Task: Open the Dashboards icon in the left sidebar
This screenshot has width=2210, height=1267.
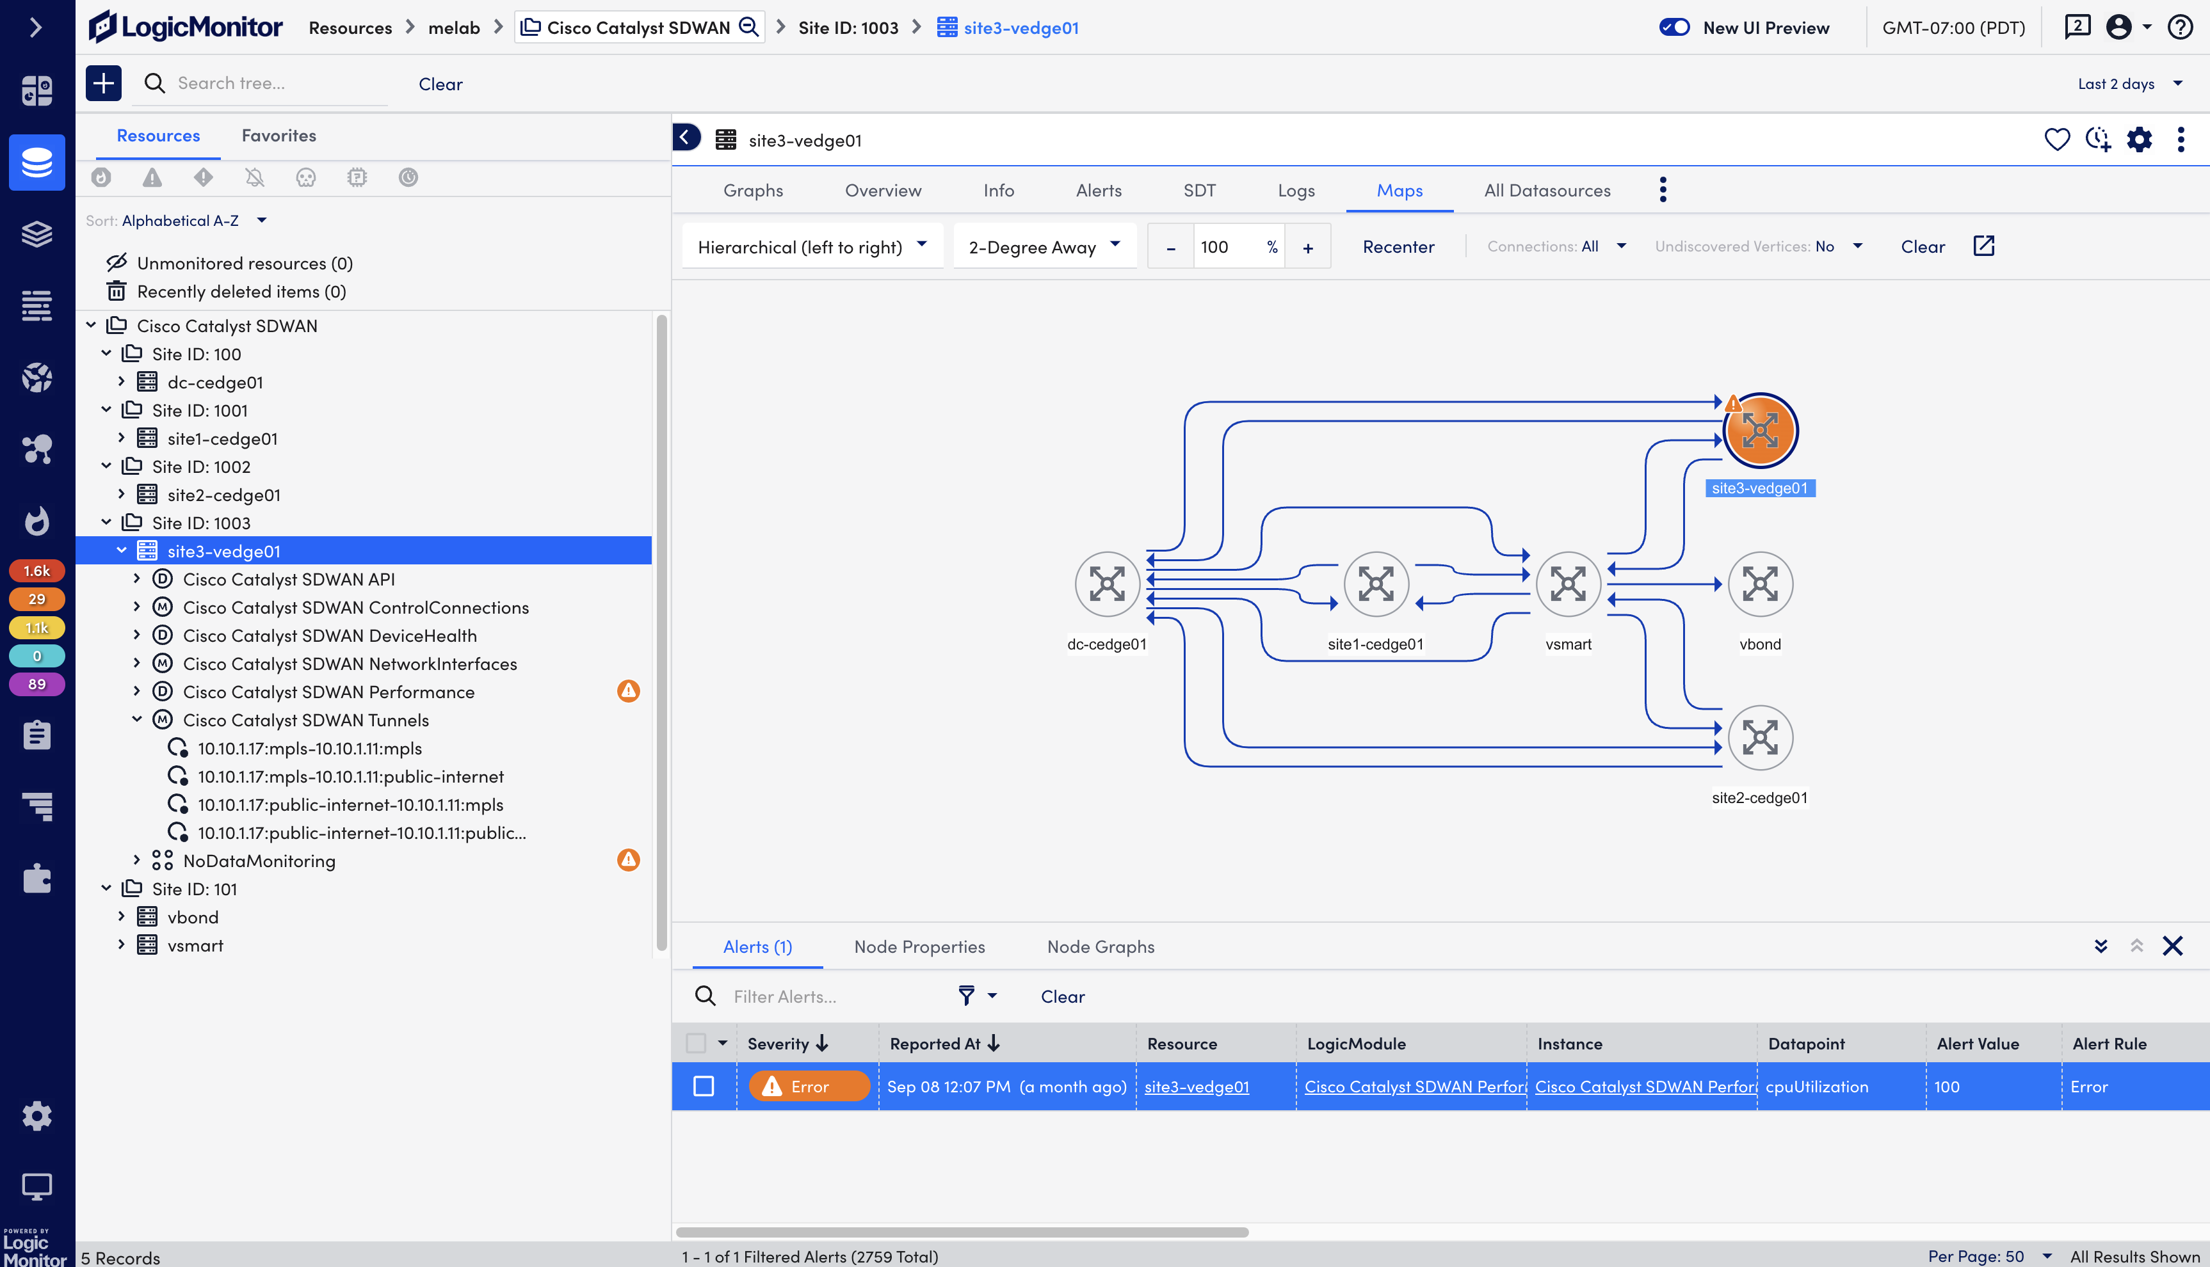Action: tap(36, 90)
